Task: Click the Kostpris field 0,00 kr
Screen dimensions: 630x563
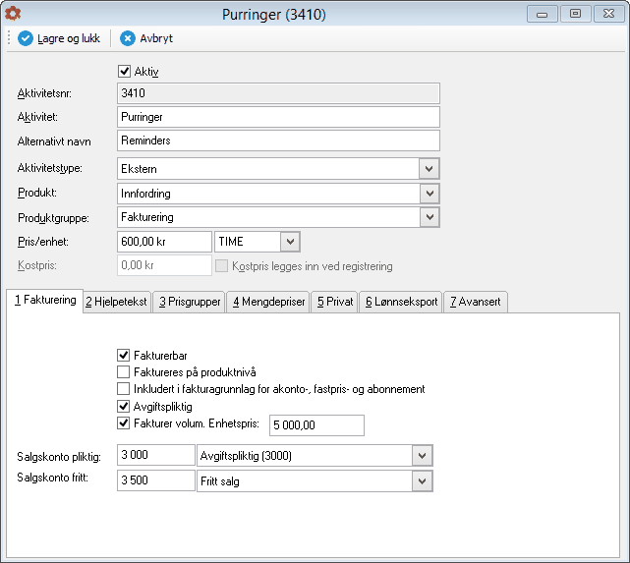Action: 164,265
